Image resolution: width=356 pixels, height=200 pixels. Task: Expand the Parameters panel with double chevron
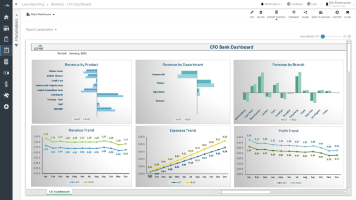coord(16,15)
